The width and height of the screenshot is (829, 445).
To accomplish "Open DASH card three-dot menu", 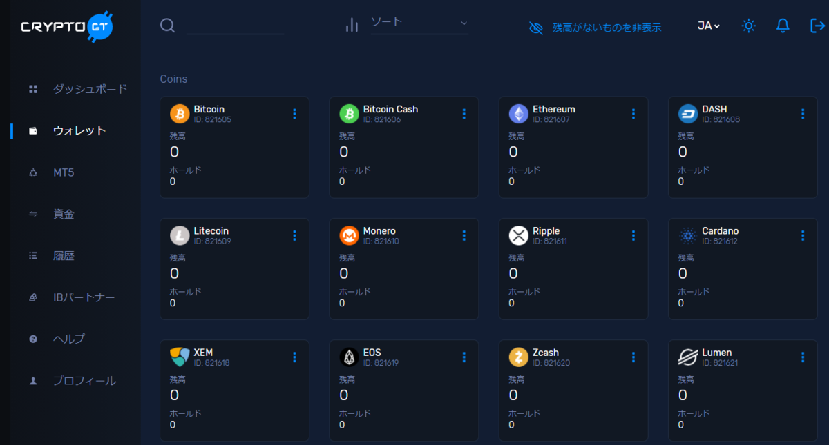I will (803, 114).
